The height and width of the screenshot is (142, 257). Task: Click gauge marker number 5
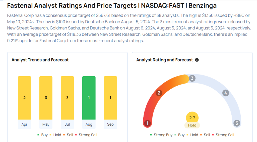tap(237, 123)
